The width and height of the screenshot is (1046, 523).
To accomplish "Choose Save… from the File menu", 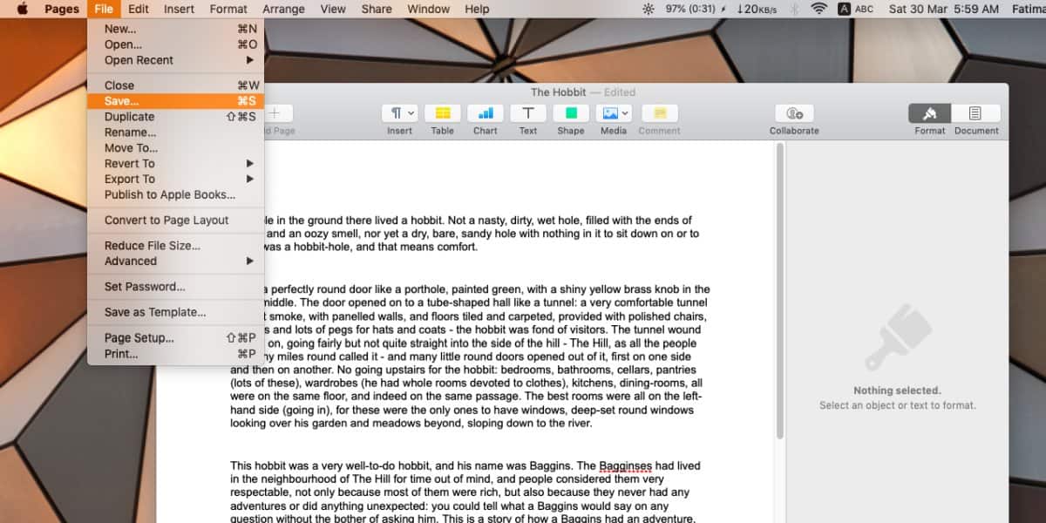I will pyautogui.click(x=122, y=101).
